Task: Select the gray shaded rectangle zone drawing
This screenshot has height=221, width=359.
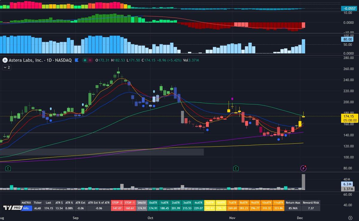Action: pos(102,152)
